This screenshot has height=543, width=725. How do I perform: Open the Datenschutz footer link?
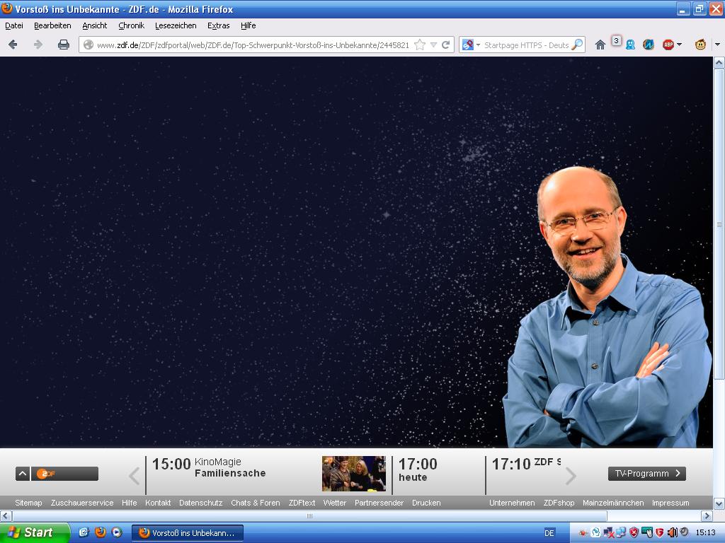click(200, 503)
